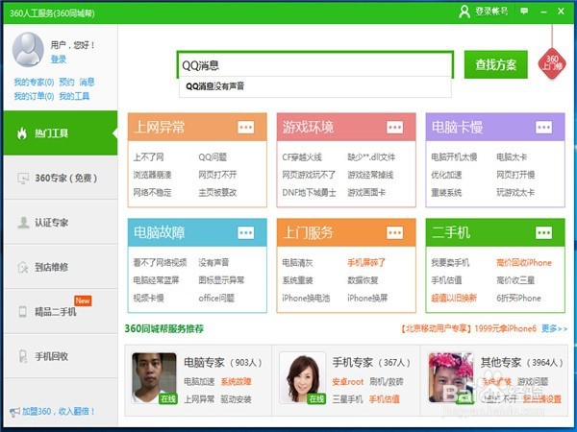Viewport: 577px width, 432px height.
Task: Select 手机屏碎了 service
Action: tap(366, 263)
